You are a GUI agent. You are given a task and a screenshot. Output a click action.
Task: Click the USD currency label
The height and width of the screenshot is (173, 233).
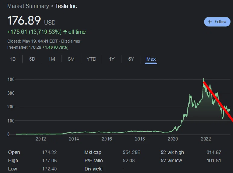point(50,23)
